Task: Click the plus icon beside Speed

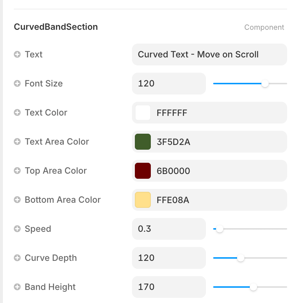Action: 17,229
